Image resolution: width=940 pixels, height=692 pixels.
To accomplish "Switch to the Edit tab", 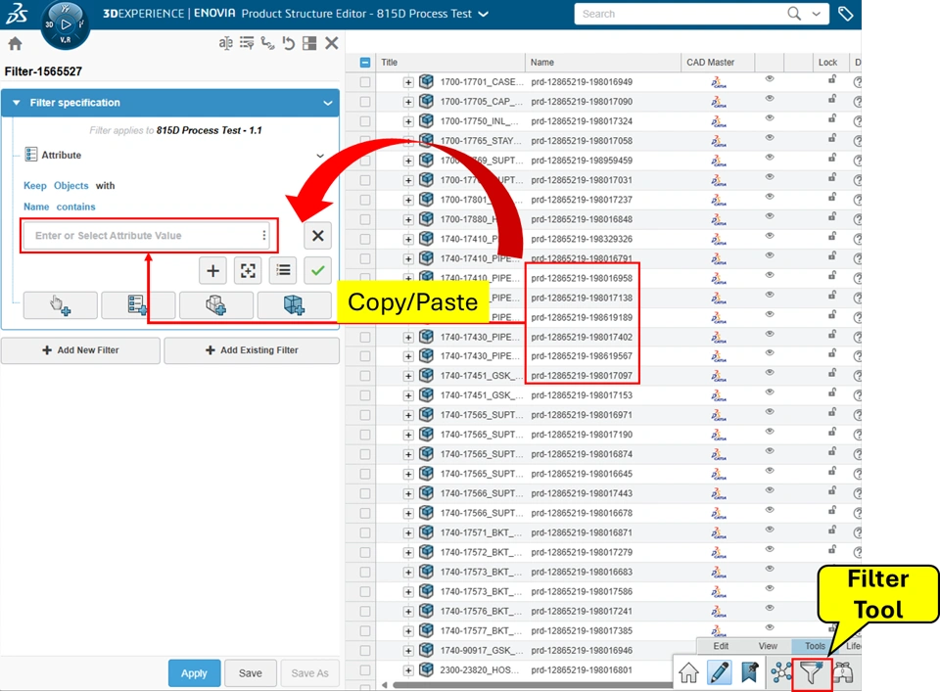I will click(722, 646).
